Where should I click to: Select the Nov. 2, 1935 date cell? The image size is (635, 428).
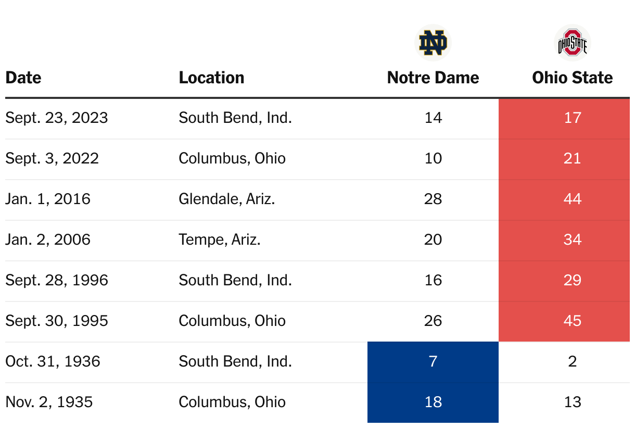coord(49,402)
